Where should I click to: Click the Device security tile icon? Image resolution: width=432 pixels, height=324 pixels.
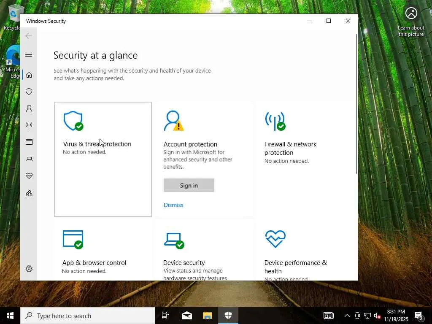[x=174, y=240]
